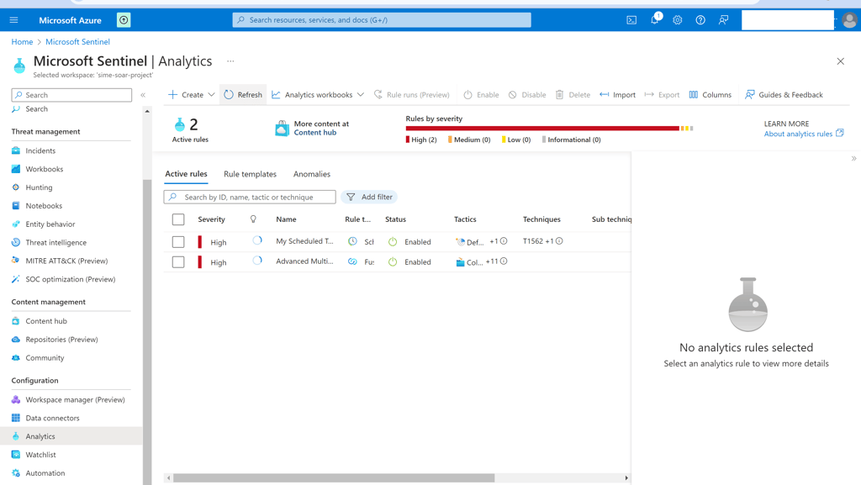Sort by the Status column header

395,219
